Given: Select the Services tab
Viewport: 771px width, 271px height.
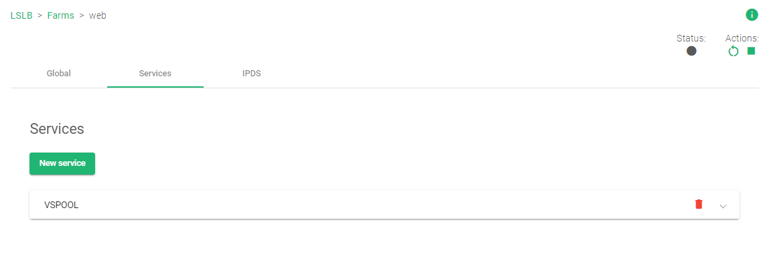Looking at the screenshot, I should pyautogui.click(x=155, y=74).
